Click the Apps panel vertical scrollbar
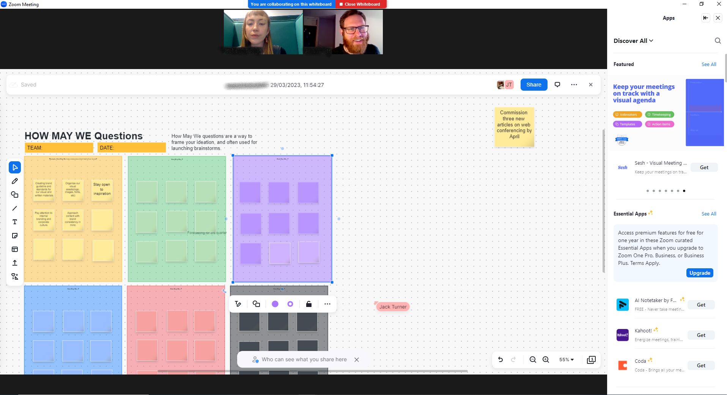Screen dimensions: 727x395 coord(725,68)
